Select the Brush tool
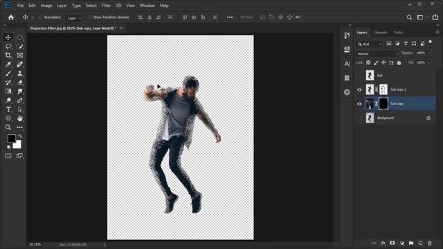Image resolution: width=443 pixels, height=249 pixels. (x=8, y=73)
